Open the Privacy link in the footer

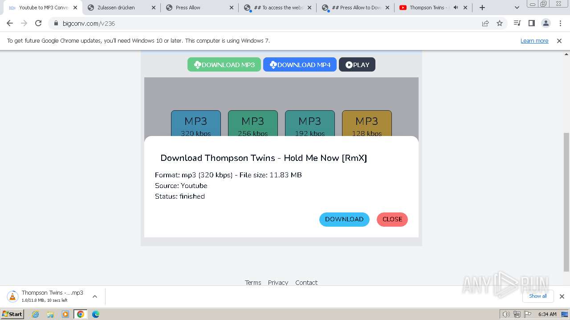(278, 283)
